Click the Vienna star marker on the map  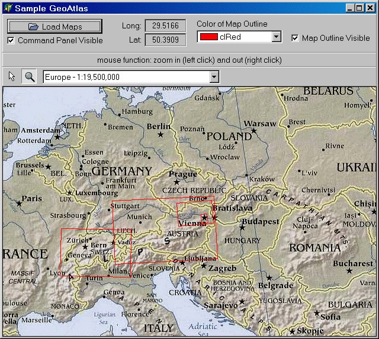coord(204,218)
